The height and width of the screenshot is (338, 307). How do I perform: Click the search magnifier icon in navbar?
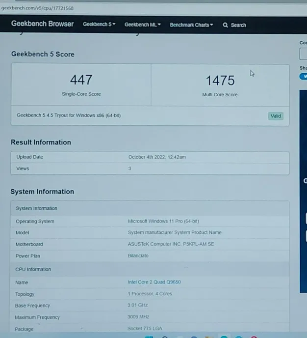pyautogui.click(x=225, y=25)
